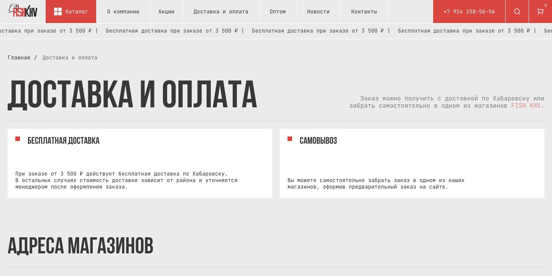Go to Новости page
The height and width of the screenshot is (276, 552).
(x=318, y=11)
